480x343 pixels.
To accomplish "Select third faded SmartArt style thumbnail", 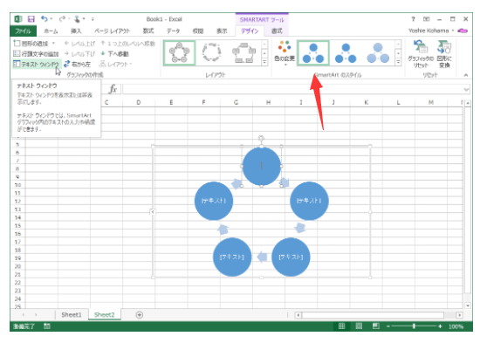I will [x=378, y=53].
